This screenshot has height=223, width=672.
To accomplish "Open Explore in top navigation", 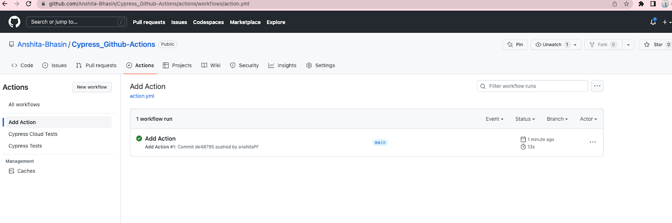I will (x=276, y=22).
